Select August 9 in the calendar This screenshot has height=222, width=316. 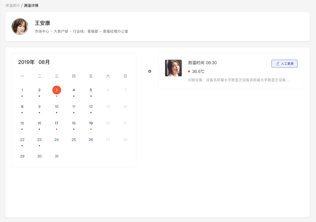click(x=39, y=106)
